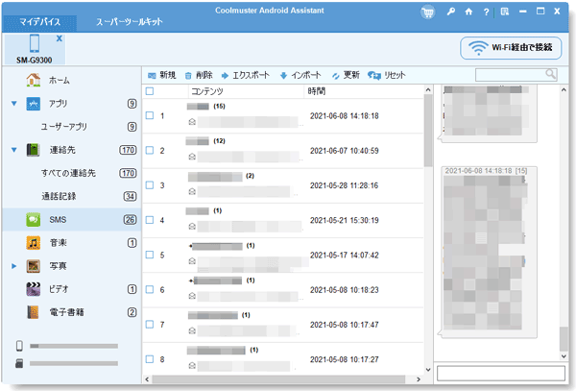Click conversation pane down scroll arrow

pos(564,356)
